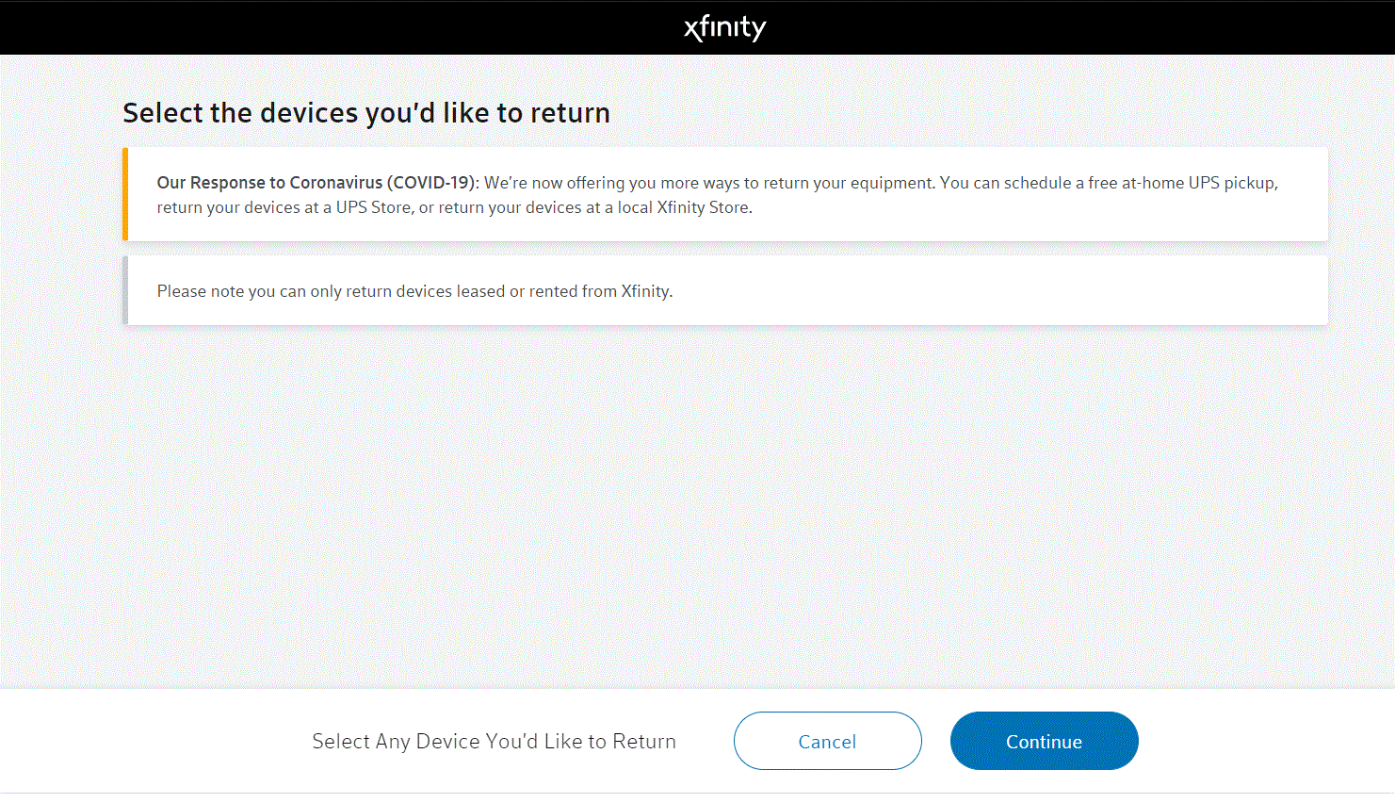Viewport: 1395px width, 803px height.
Task: Click the Cancel button
Action: [827, 741]
